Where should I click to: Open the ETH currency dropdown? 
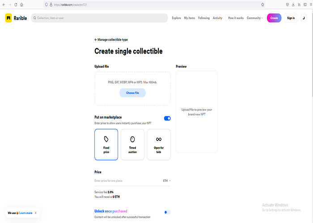[166, 181]
